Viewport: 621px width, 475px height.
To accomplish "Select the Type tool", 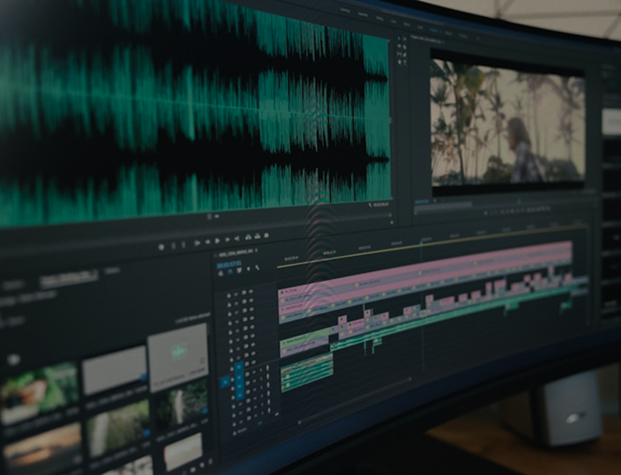I will click(404, 62).
